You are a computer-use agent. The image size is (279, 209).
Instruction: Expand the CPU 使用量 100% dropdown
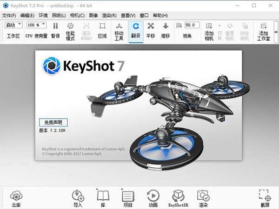pyautogui.click(x=36, y=25)
